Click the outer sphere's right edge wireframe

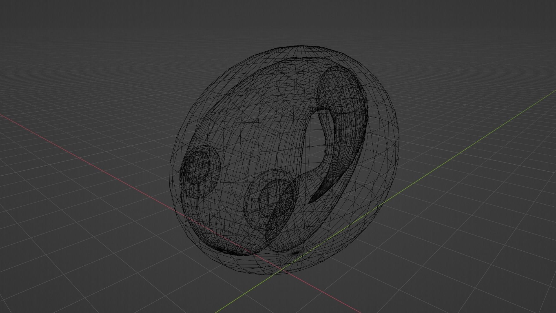(x=399, y=145)
